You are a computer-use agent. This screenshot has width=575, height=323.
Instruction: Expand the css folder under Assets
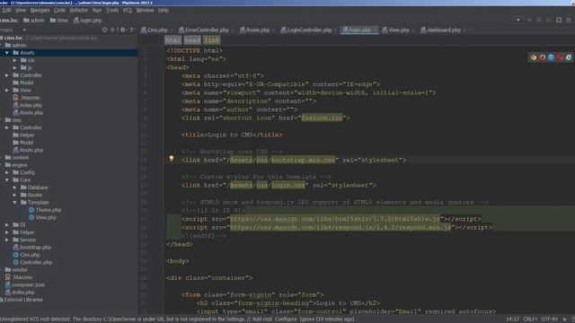(x=14, y=60)
